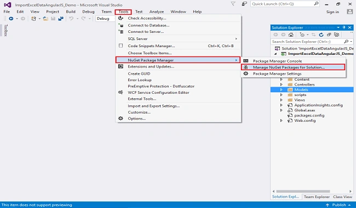This screenshot has height=208, width=356.
Task: Open the Debug configuration dropdown
Action: 106,19
